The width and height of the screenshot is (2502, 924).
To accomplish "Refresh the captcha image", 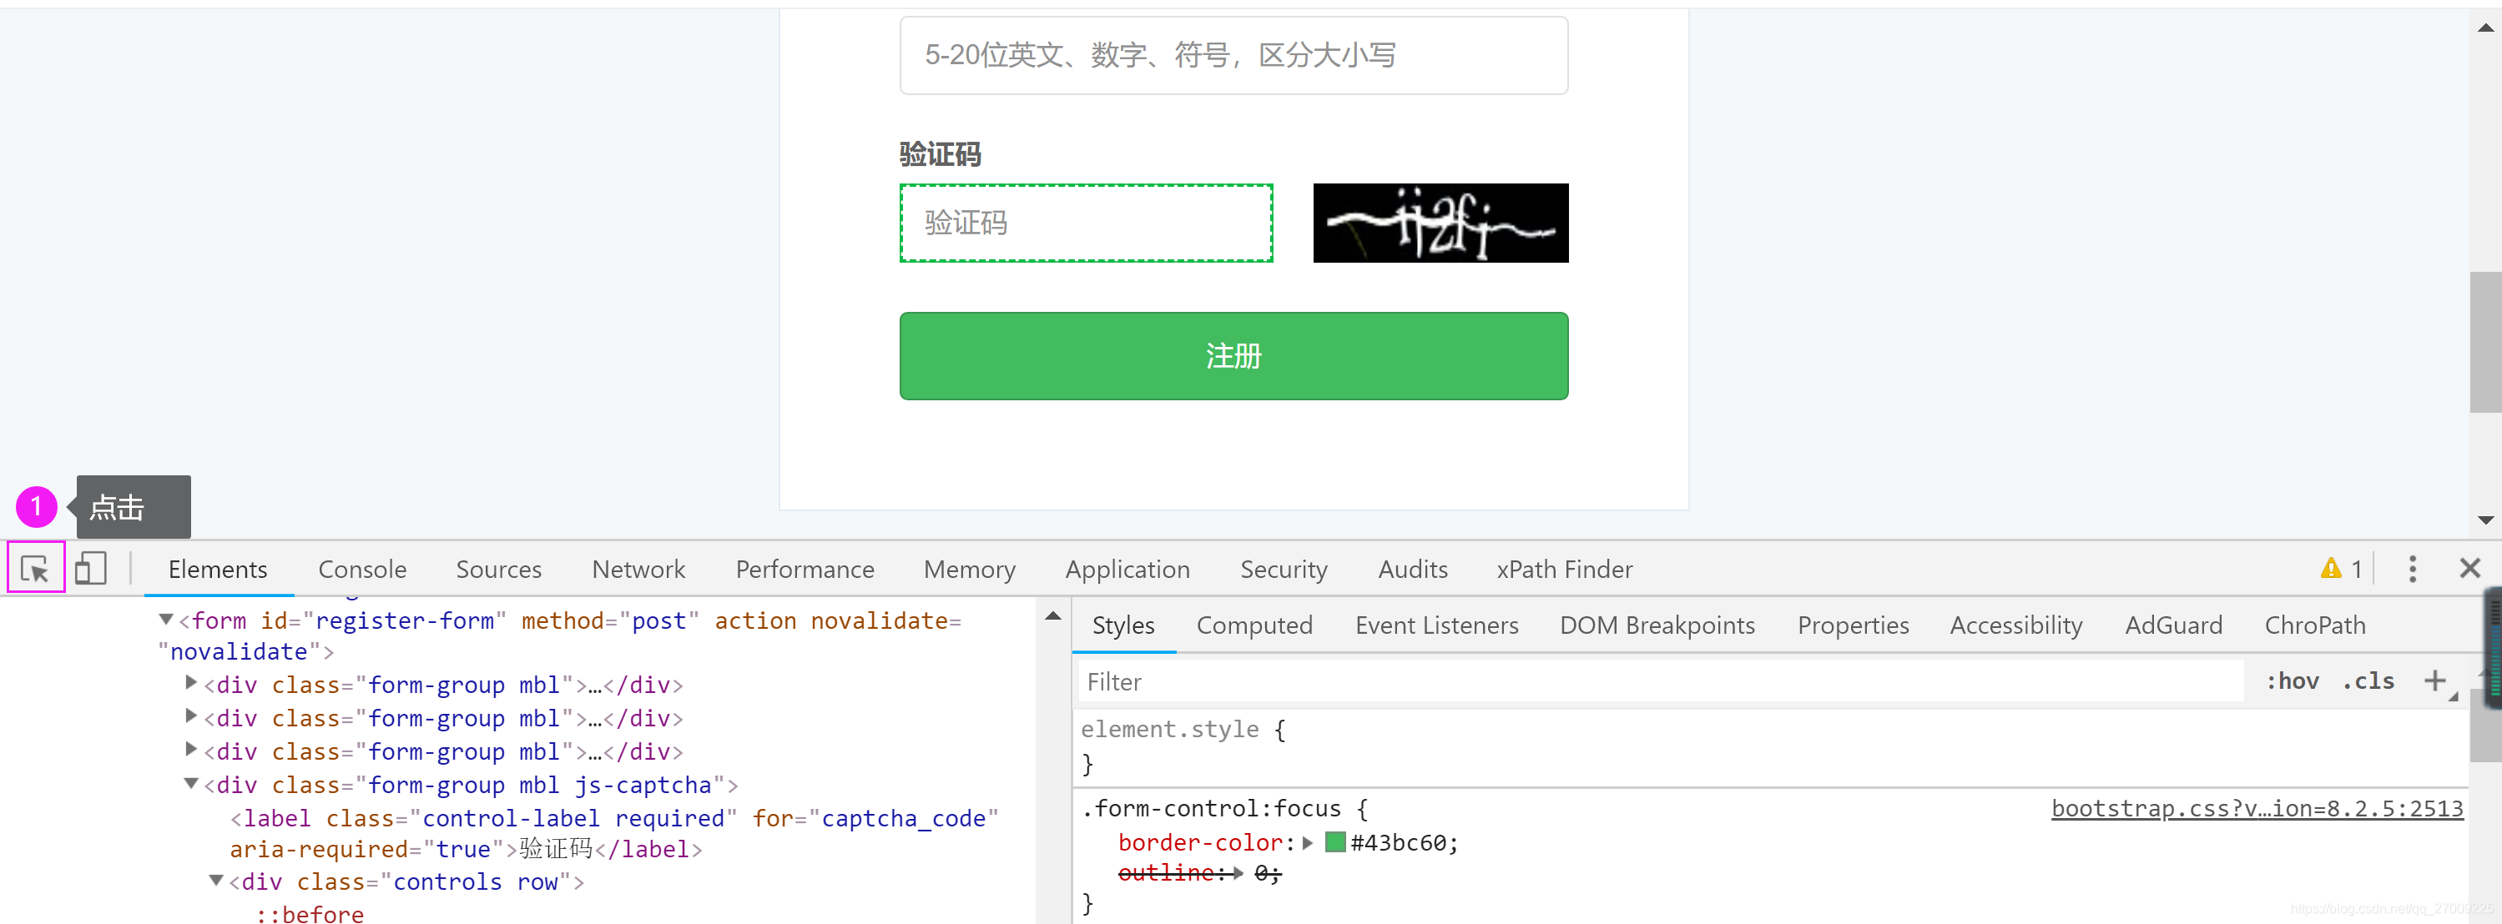I will pyautogui.click(x=1440, y=223).
